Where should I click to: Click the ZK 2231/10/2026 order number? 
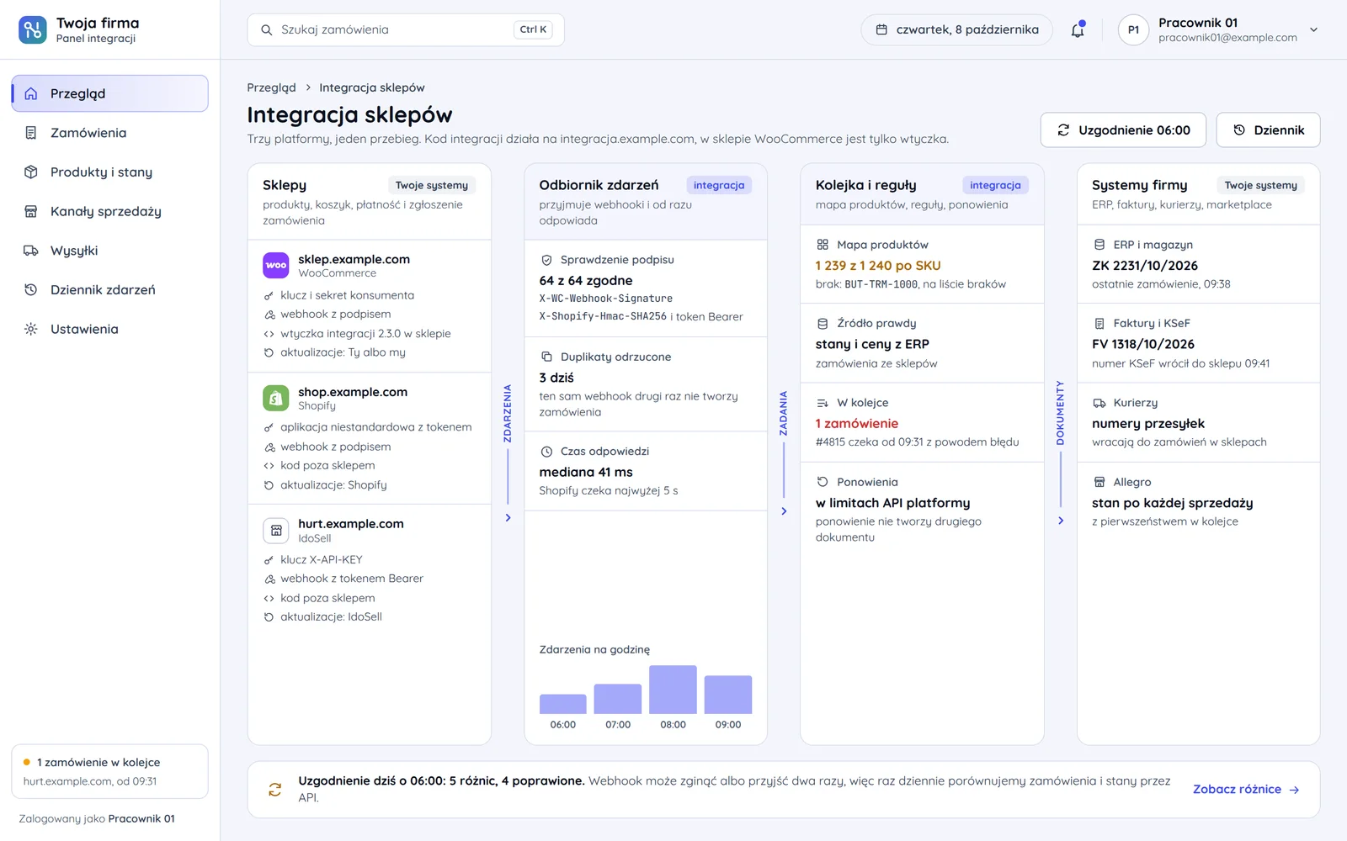point(1145,266)
